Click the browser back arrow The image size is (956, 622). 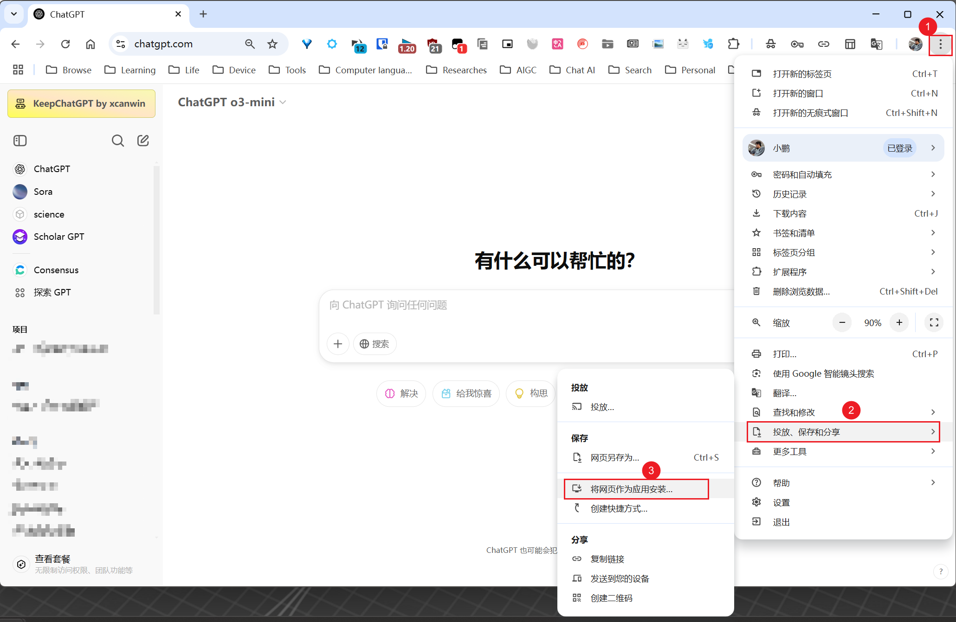click(x=15, y=44)
